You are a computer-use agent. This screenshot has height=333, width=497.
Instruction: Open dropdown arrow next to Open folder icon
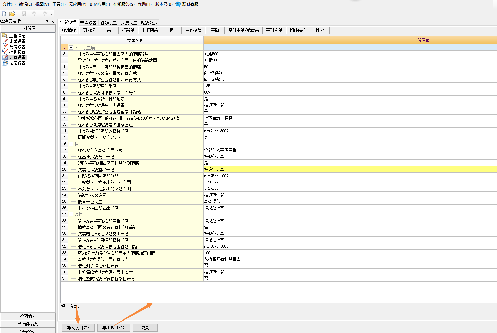(18, 14)
